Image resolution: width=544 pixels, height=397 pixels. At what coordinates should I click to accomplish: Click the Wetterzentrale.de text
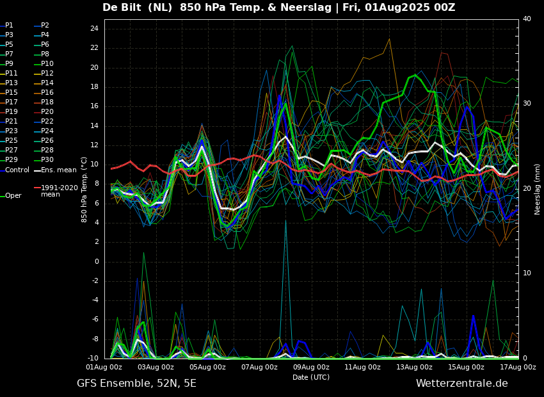[462, 383]
